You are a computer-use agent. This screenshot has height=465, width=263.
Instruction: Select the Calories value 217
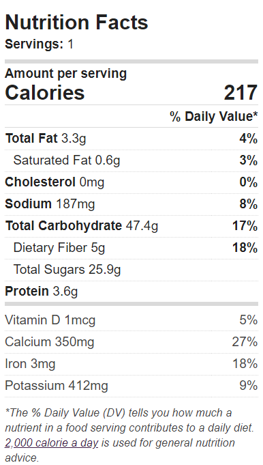[241, 93]
